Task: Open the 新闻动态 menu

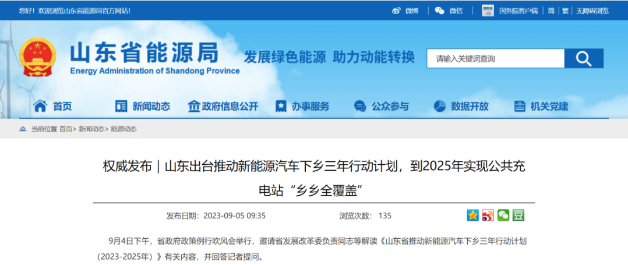Action: pos(143,106)
